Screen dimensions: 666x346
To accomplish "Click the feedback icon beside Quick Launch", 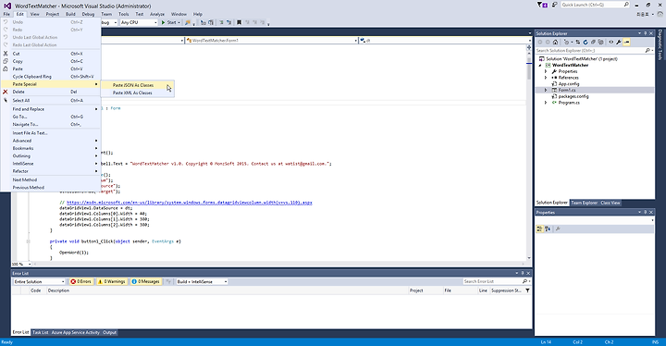I will [x=555, y=5].
